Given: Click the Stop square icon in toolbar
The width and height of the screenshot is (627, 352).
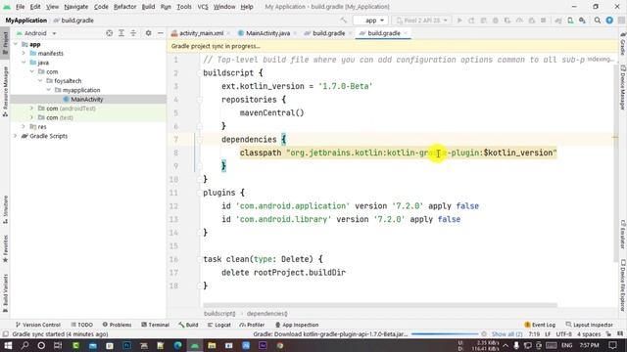Looking at the screenshot, I should pos(544,20).
